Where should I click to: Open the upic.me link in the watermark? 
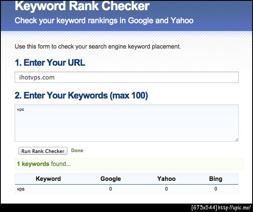point(234,207)
